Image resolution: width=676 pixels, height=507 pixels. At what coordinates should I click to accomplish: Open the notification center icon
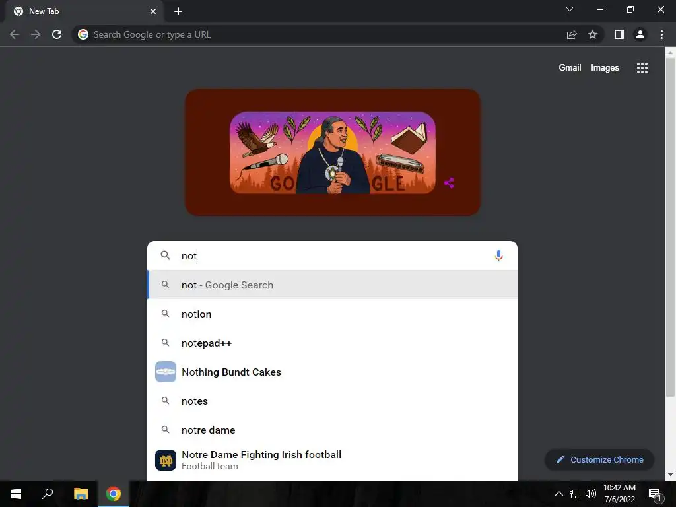[x=655, y=494]
